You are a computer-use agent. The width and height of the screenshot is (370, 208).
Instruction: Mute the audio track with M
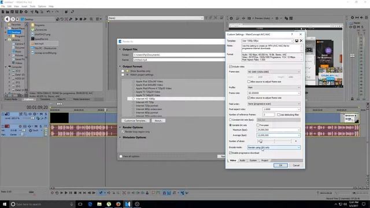point(36,127)
